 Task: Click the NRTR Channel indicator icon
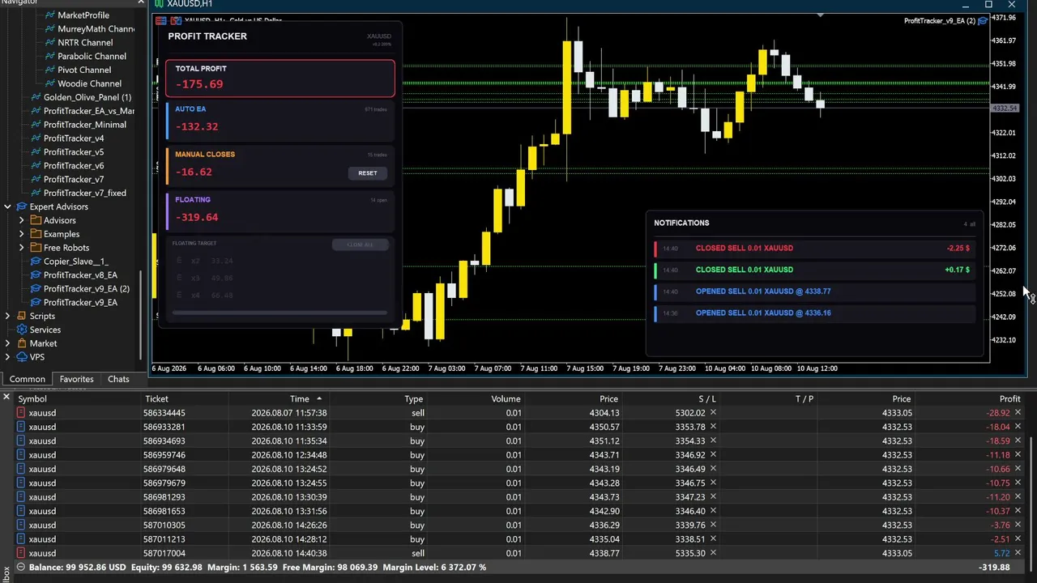coord(49,43)
